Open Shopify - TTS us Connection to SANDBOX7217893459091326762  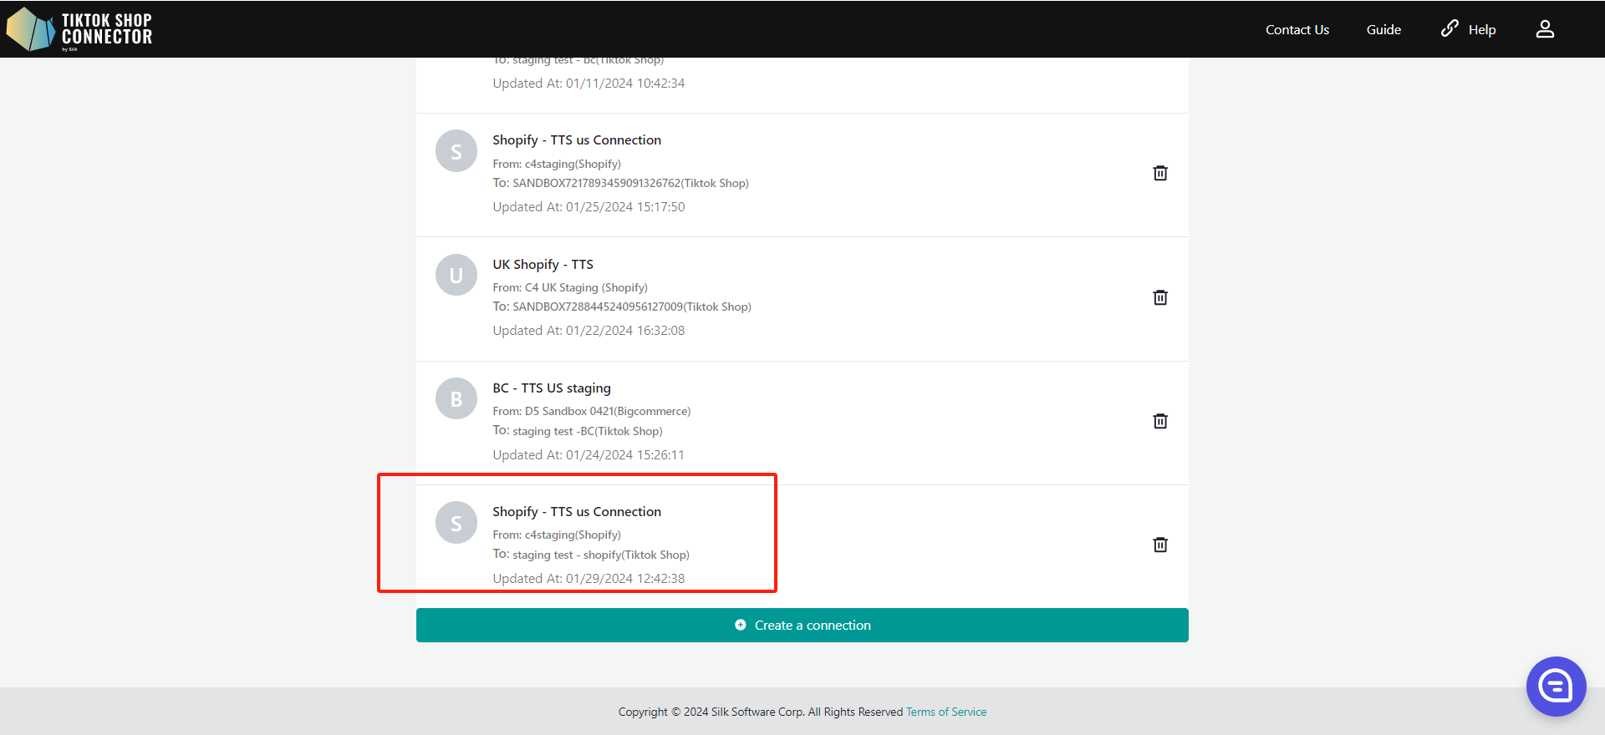pyautogui.click(x=576, y=140)
